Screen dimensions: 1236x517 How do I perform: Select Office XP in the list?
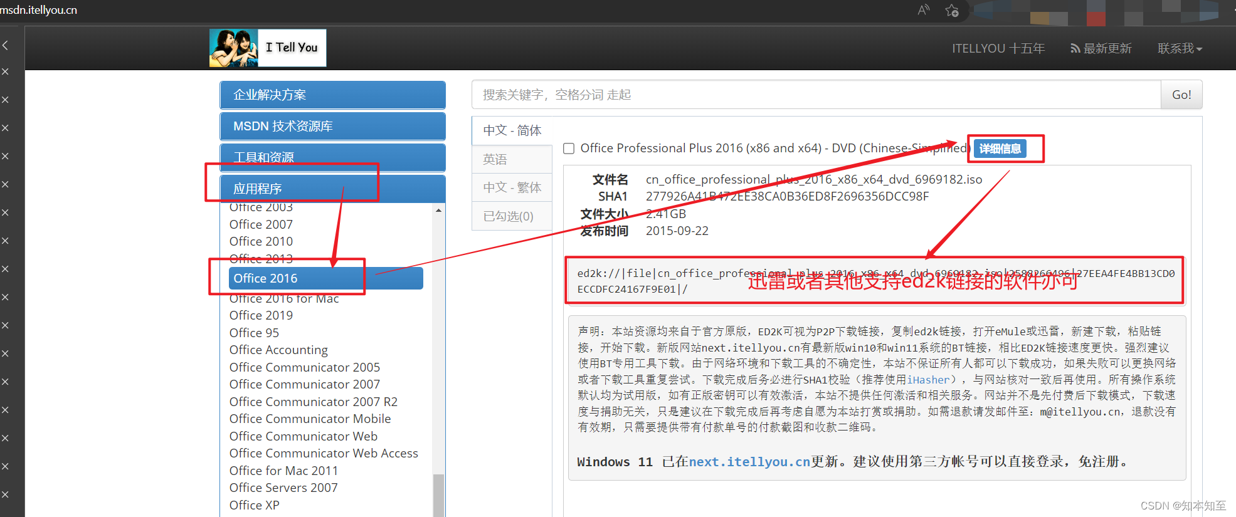click(x=254, y=505)
